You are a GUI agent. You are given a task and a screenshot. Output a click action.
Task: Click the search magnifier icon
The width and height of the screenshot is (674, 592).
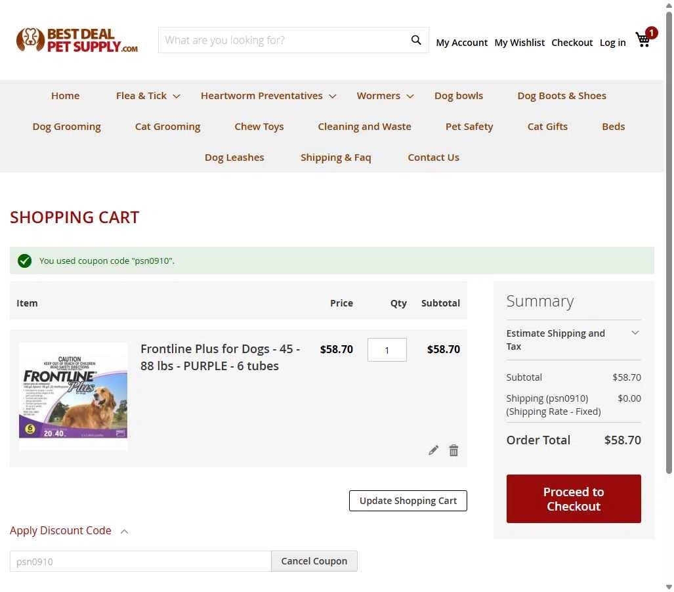click(415, 40)
